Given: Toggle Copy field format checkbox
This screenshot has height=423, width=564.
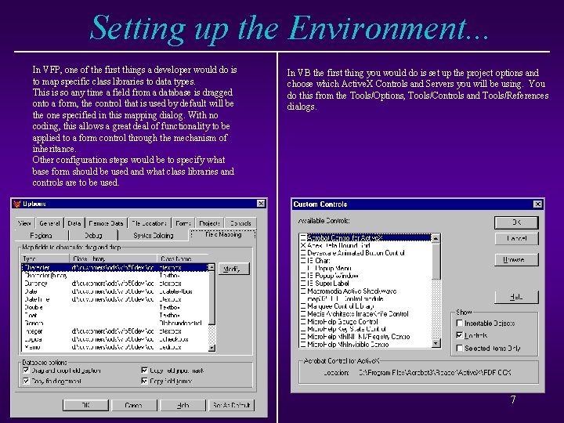Looking at the screenshot, I should coord(144,381).
